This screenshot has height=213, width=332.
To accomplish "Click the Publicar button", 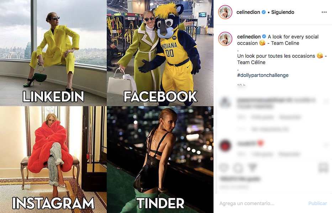I will point(318,203).
